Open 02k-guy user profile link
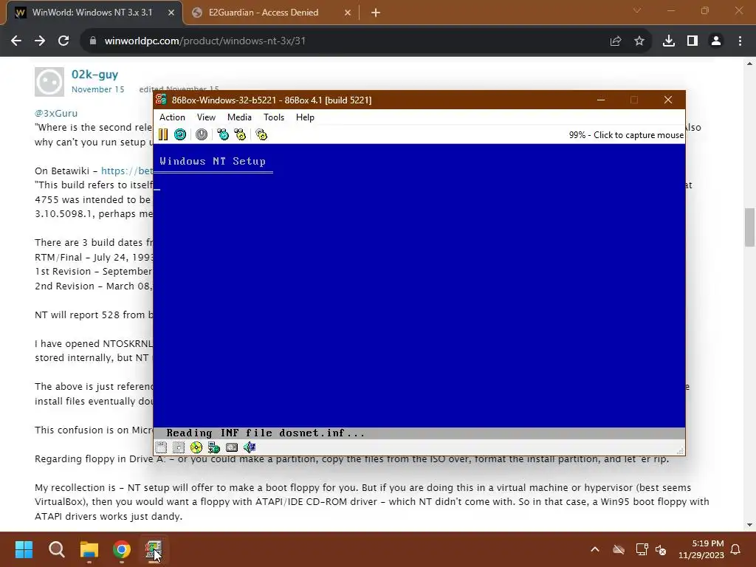Image resolution: width=756 pixels, height=567 pixels. [x=94, y=75]
